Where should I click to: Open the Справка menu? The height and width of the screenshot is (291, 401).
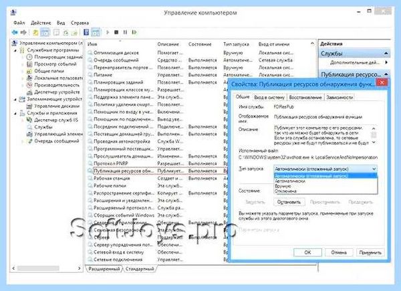point(80,23)
